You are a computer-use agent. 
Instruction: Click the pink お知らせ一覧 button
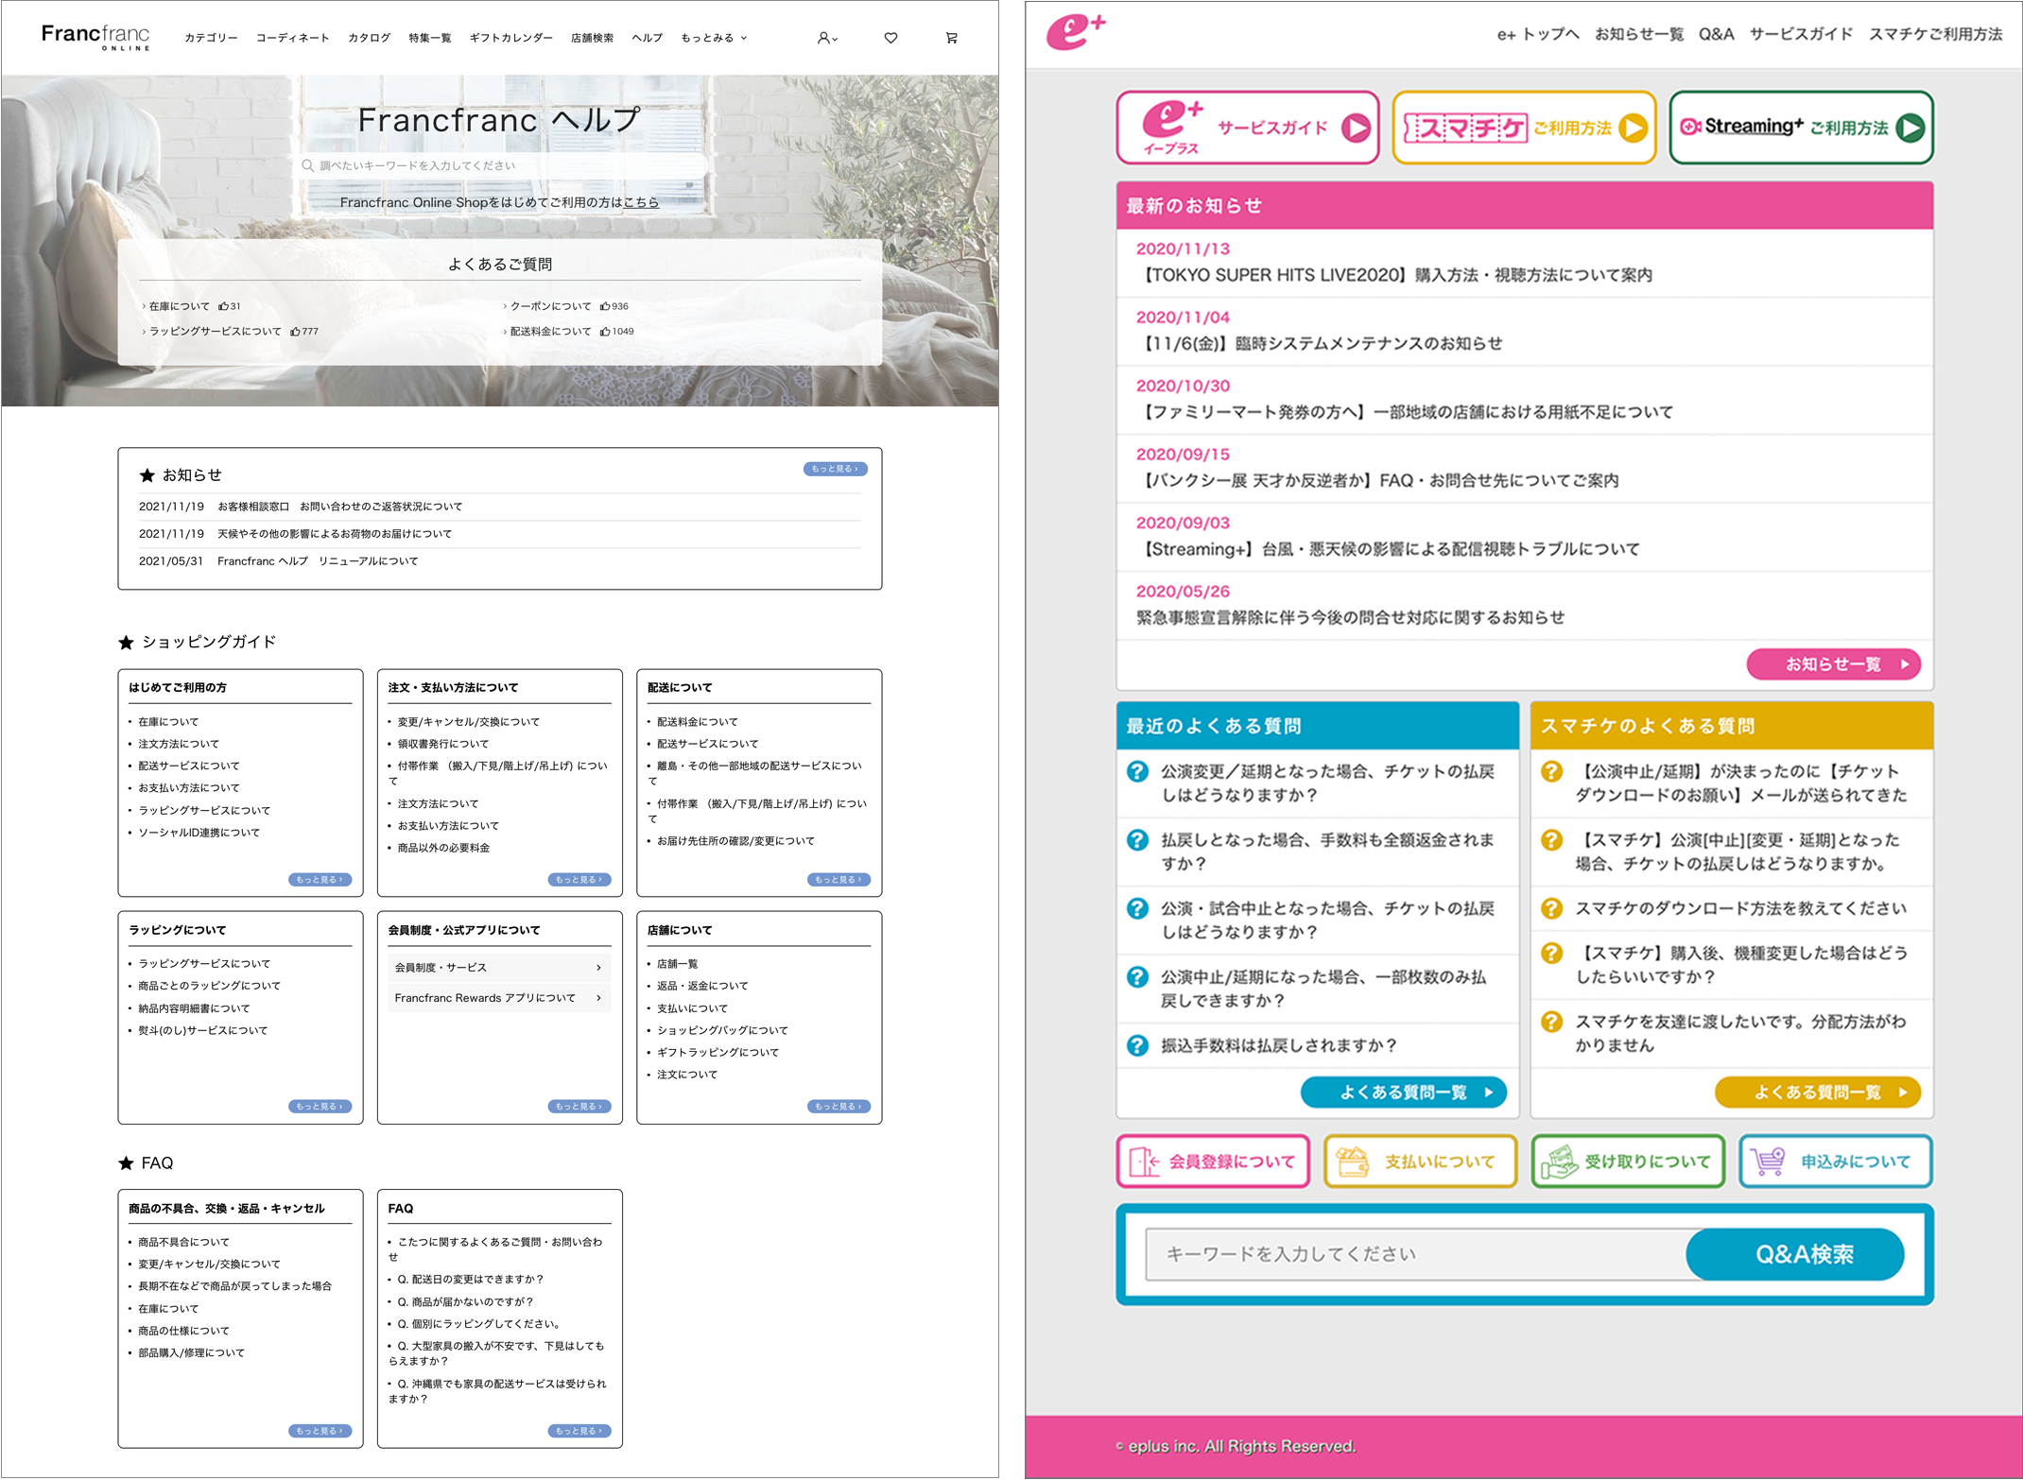[1833, 664]
